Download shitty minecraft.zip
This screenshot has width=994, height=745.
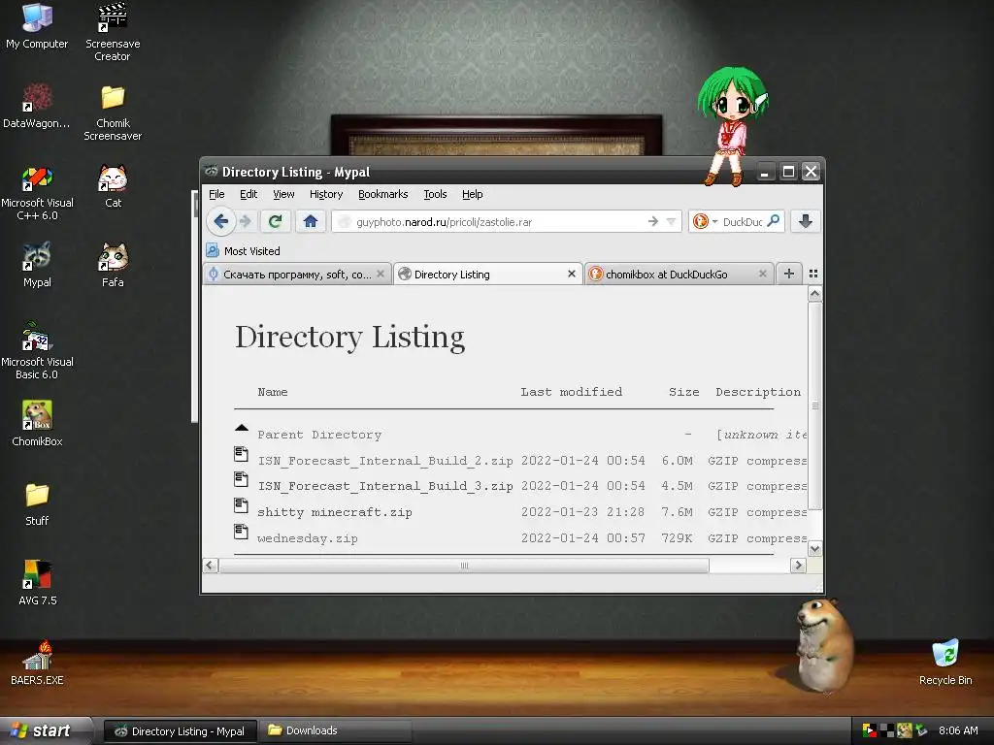pos(335,512)
